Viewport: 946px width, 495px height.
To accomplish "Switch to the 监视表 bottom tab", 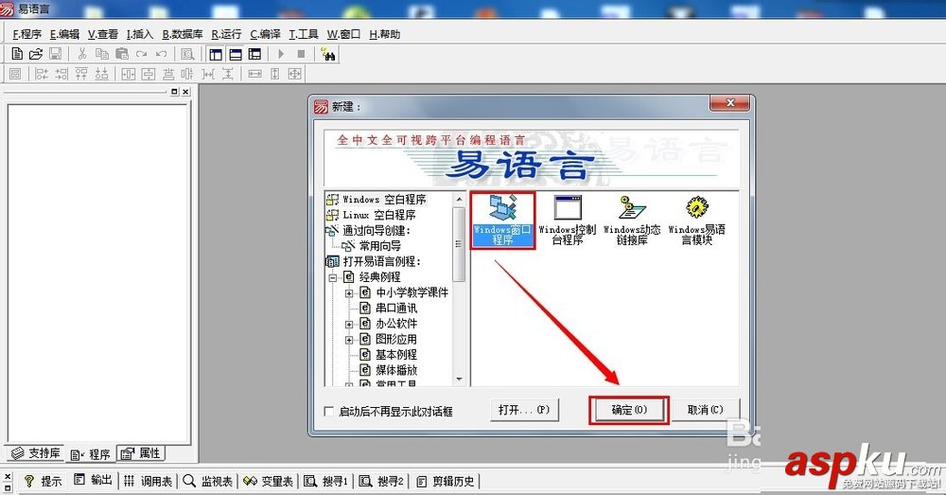I will [208, 481].
